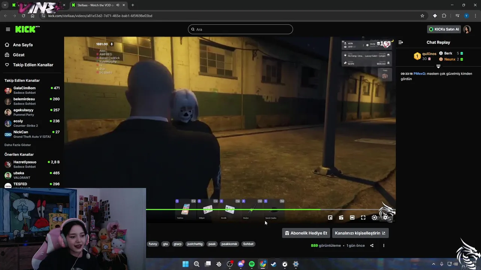Collapse the Chat Replay panel

pos(401,42)
